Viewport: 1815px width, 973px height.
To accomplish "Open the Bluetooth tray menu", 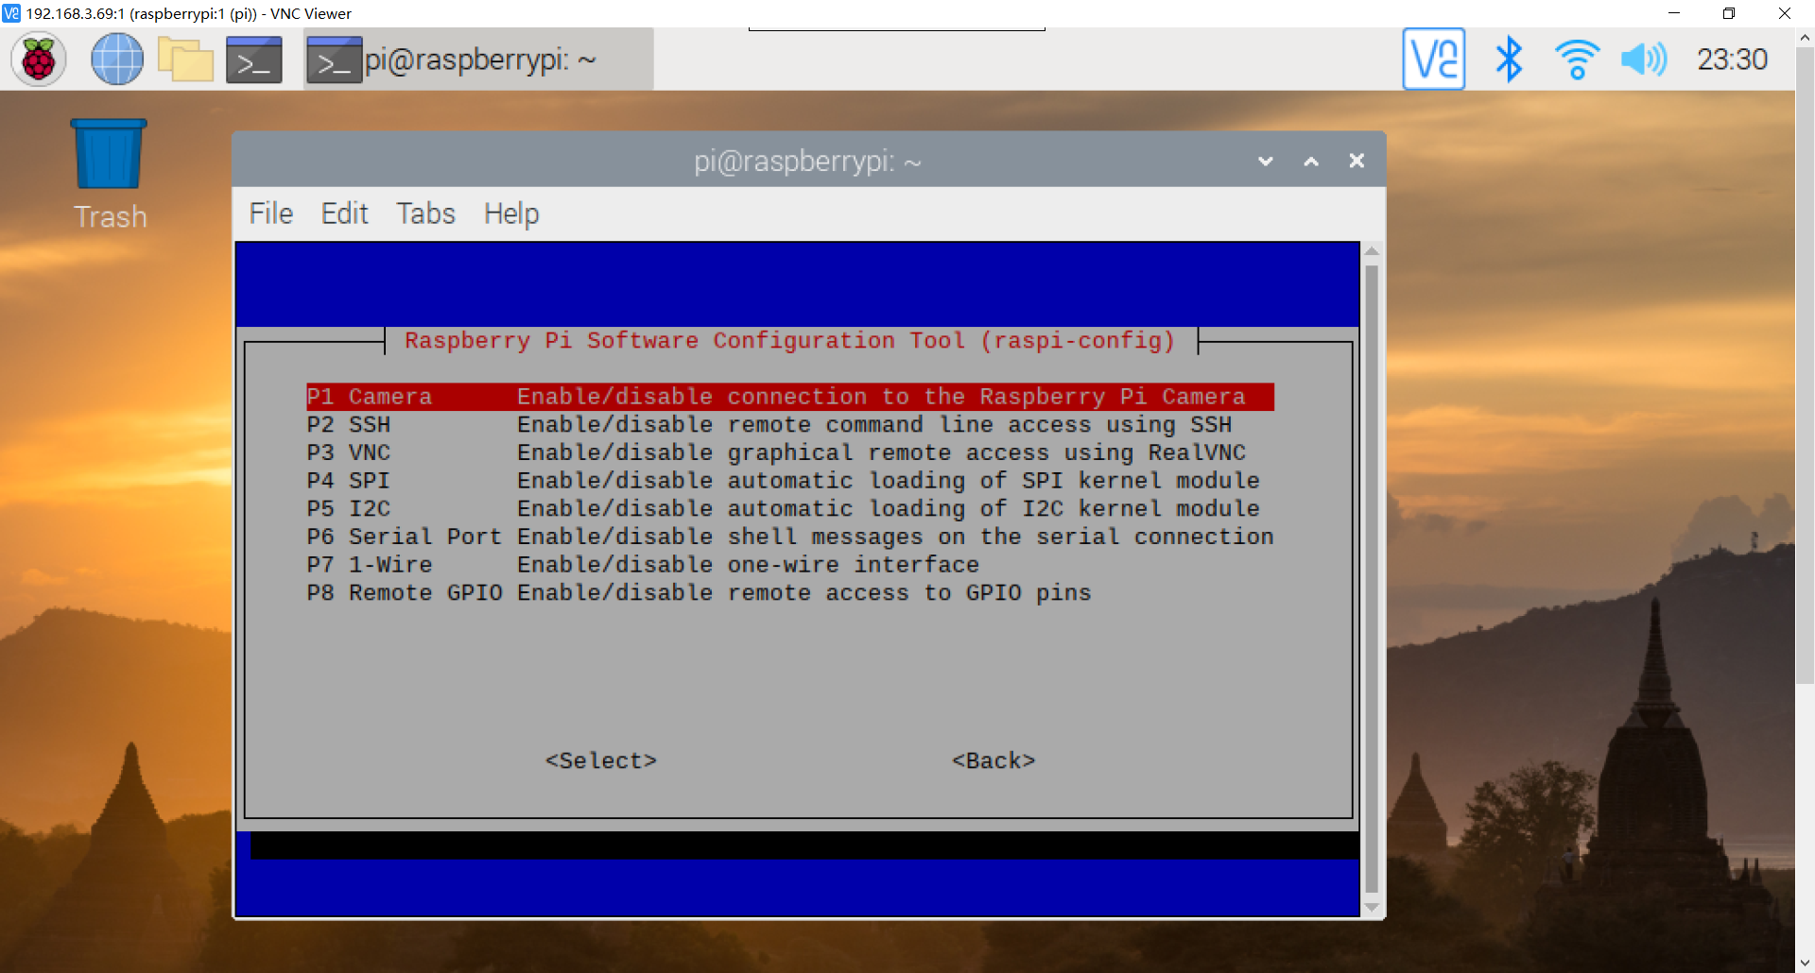I will (x=1509, y=60).
